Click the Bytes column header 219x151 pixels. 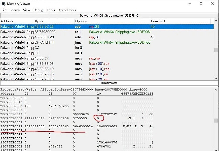click(x=54, y=21)
